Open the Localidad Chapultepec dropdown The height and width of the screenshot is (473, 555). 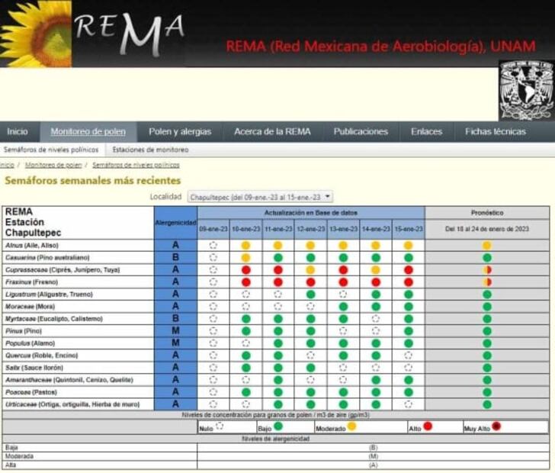260,197
